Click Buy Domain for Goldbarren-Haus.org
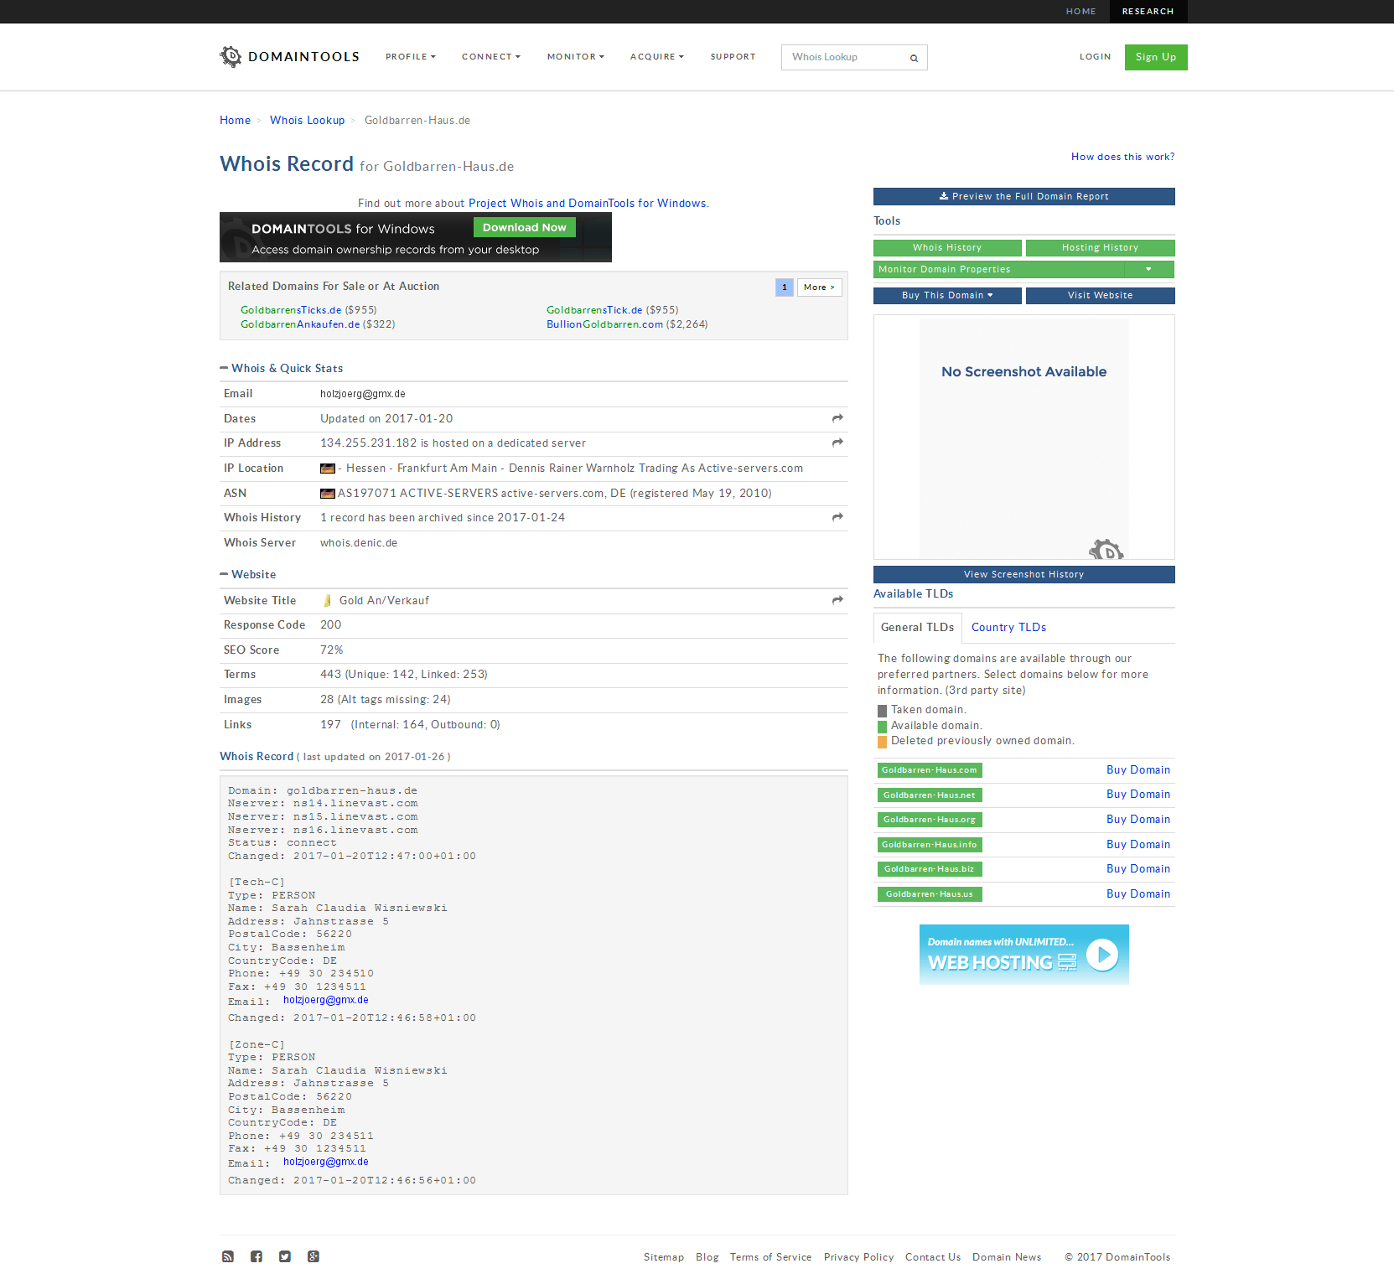 (x=1137, y=820)
